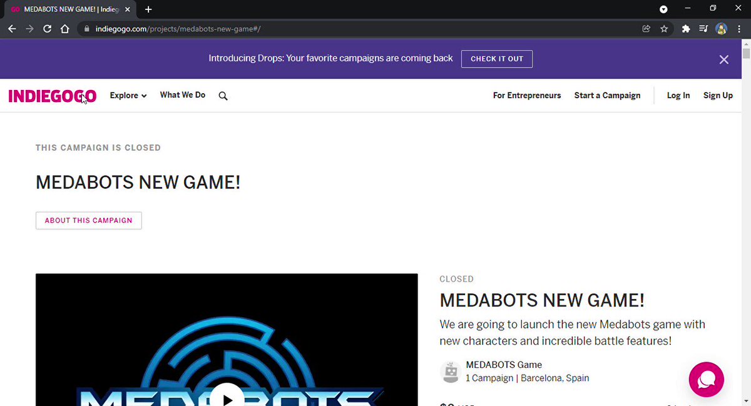The image size is (751, 406).
Task: Click the large MEDABOTS NEW GAME! page heading
Action: 138,183
